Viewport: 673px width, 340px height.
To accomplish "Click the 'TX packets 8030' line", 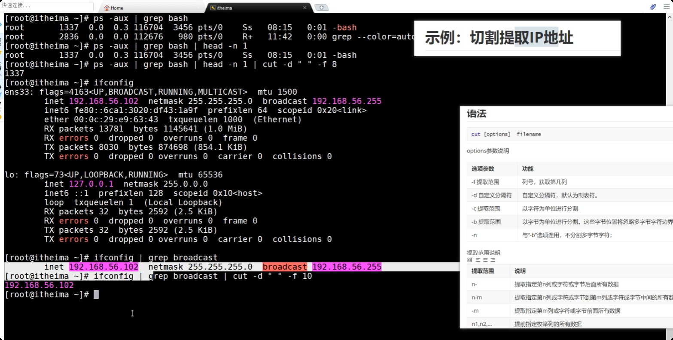I will (x=146, y=147).
